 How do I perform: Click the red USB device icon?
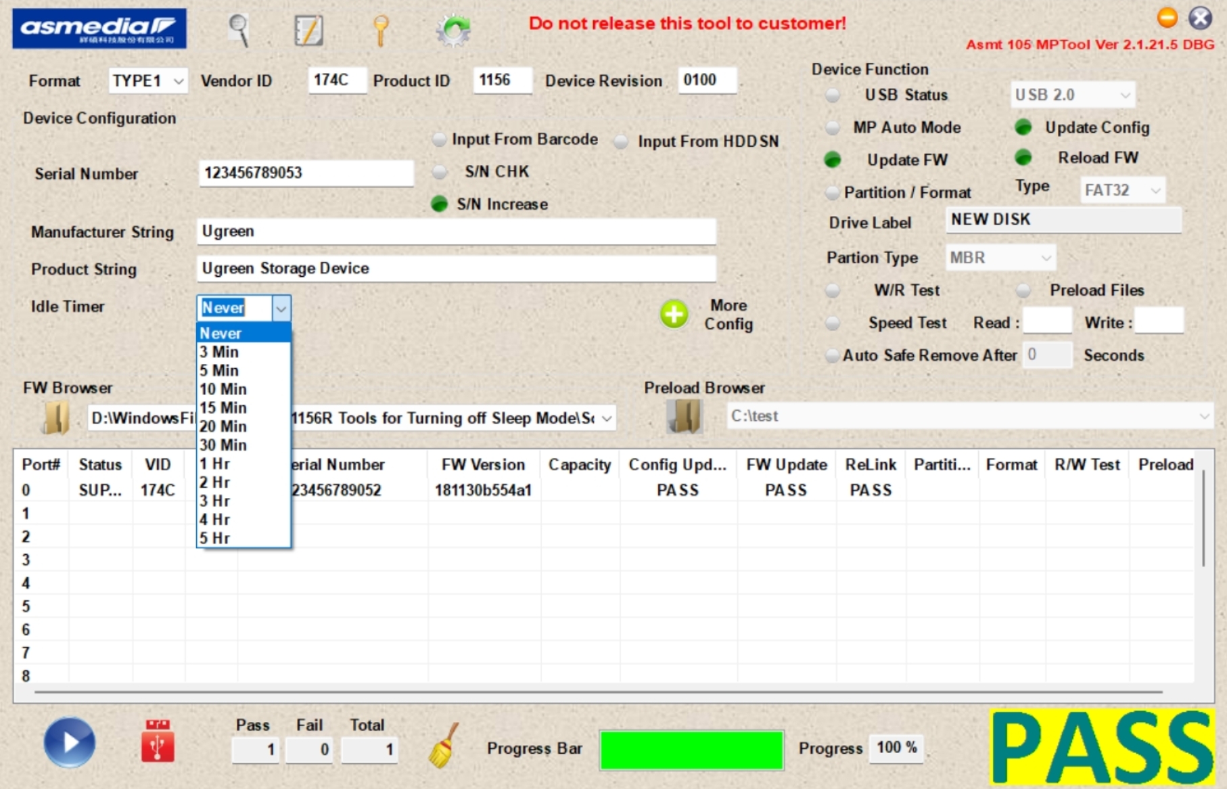click(x=158, y=742)
